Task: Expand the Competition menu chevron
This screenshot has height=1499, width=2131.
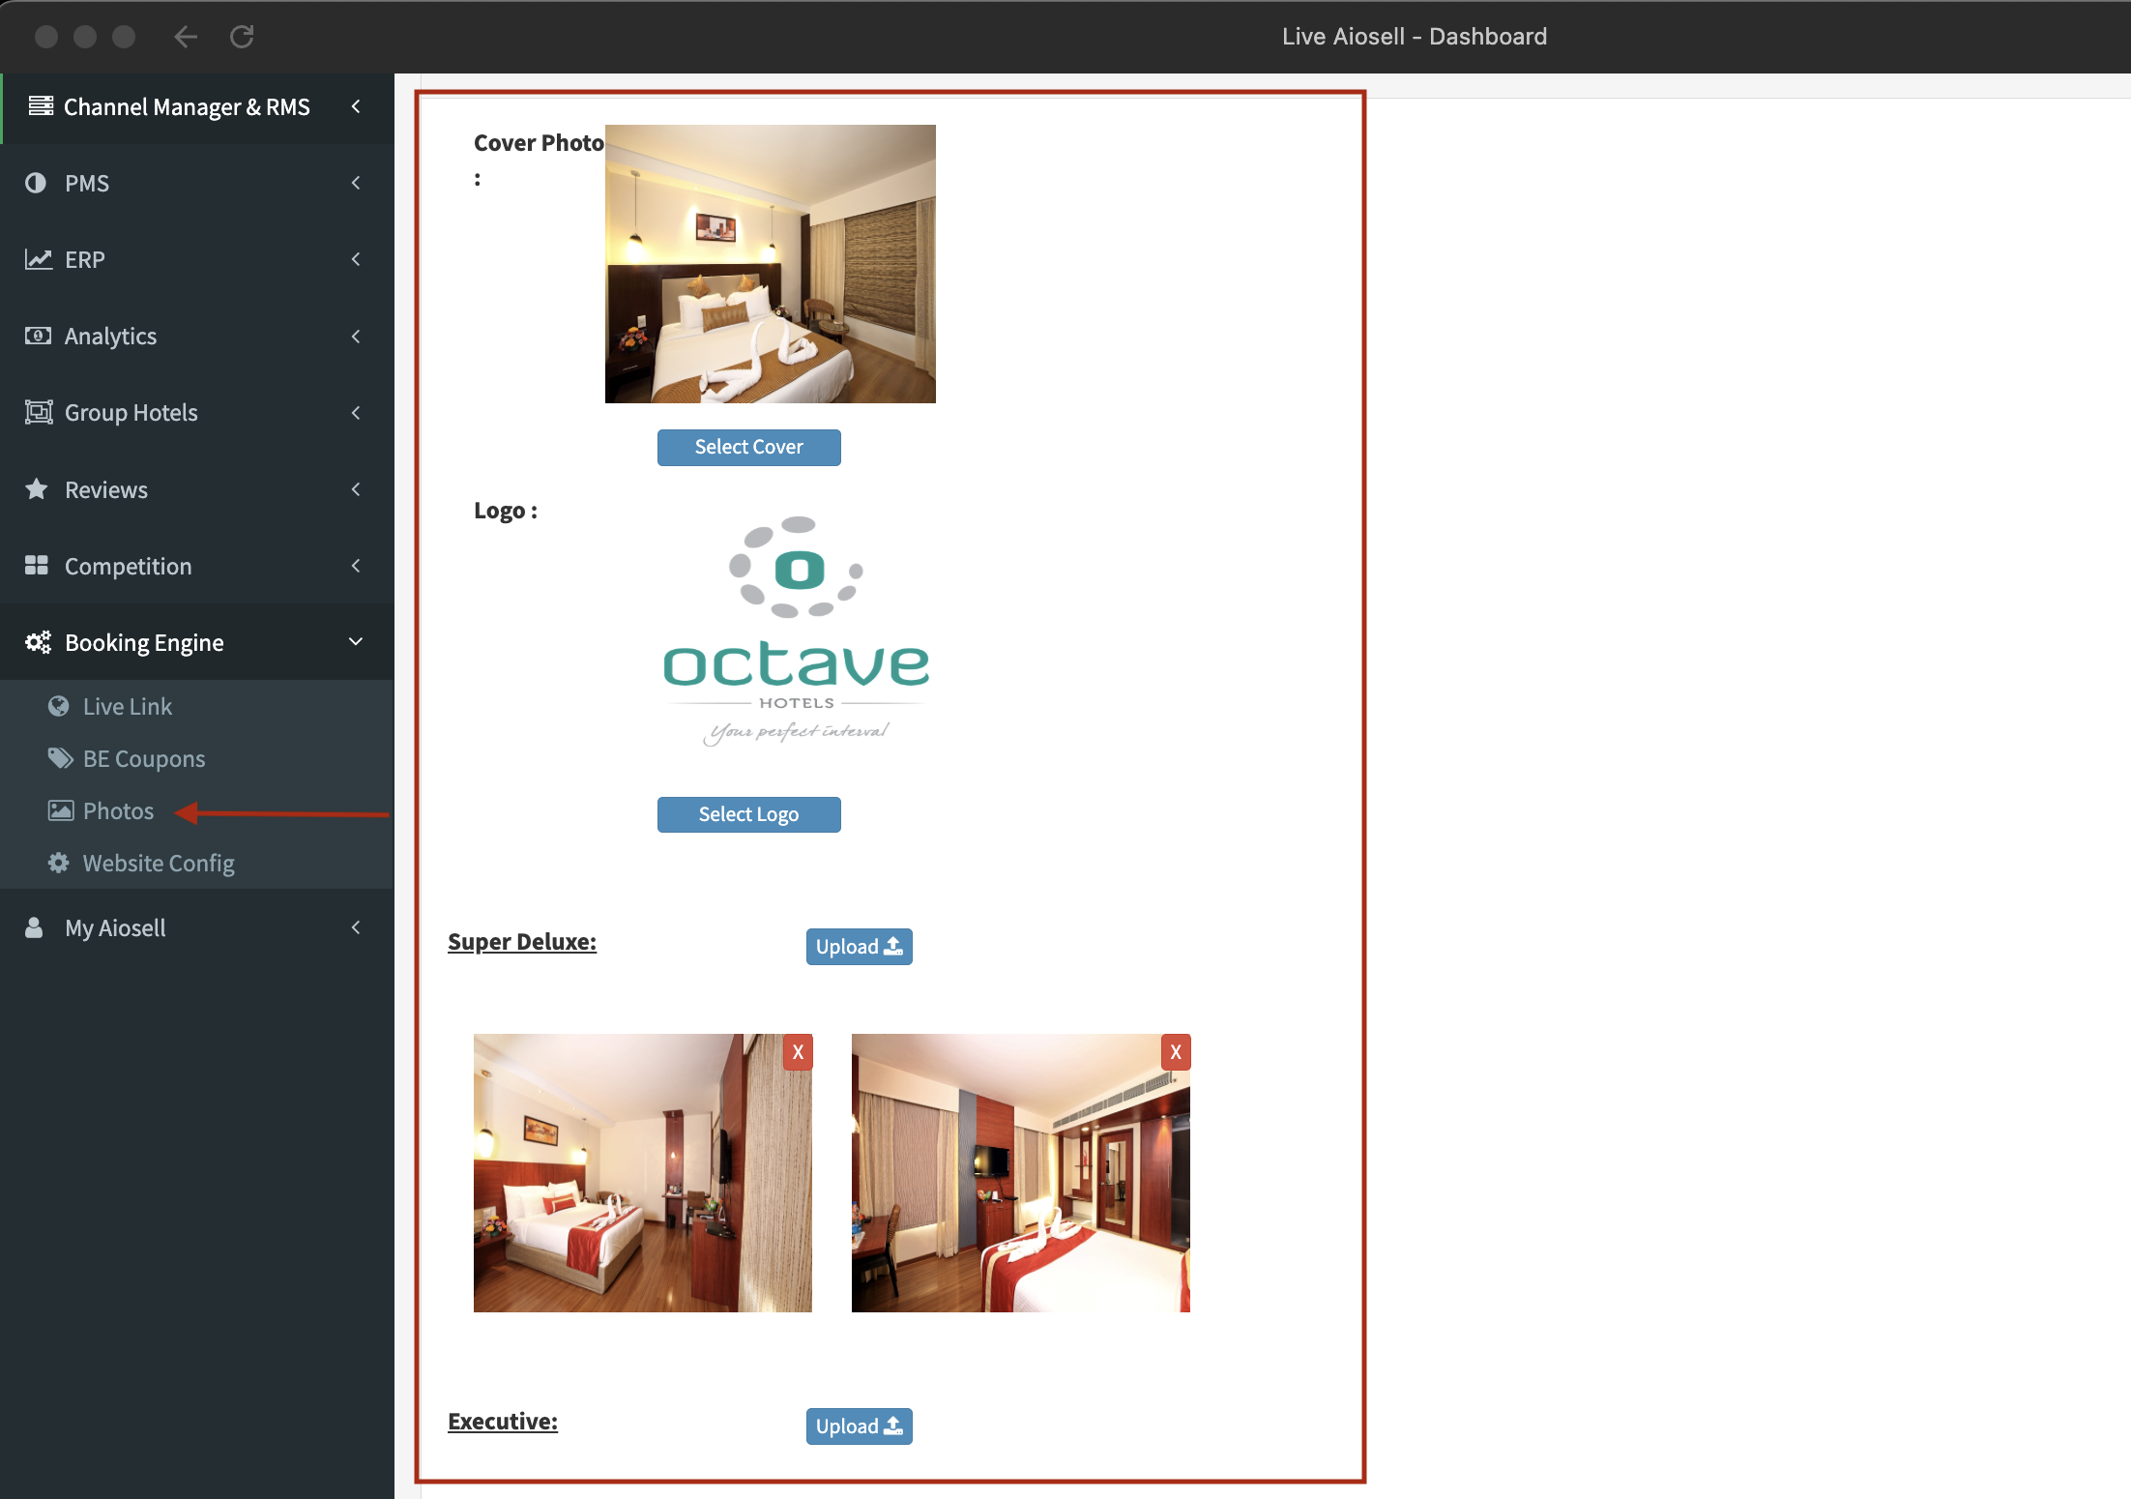Action: [x=356, y=565]
